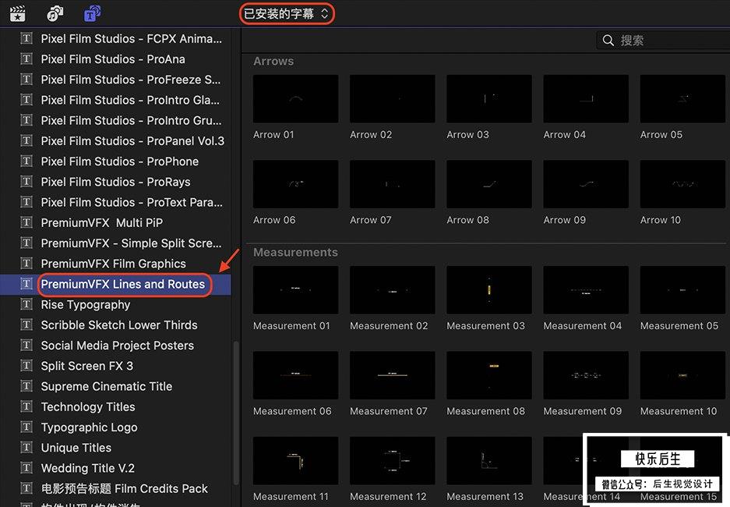Click the title icon beside ProPanel Vol.3
Screen dimensions: 730x507
pos(26,140)
